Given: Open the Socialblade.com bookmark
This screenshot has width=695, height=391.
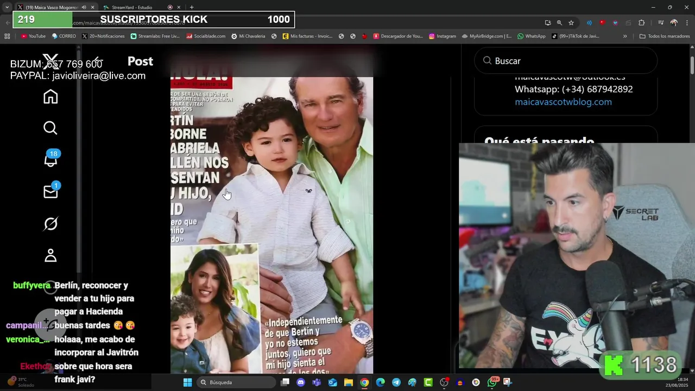Looking at the screenshot, I should 206,36.
